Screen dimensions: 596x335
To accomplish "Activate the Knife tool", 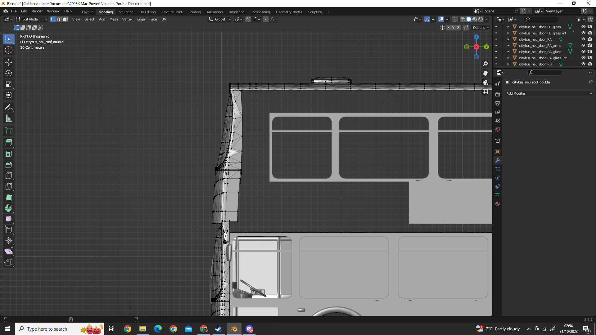I will click(x=9, y=186).
